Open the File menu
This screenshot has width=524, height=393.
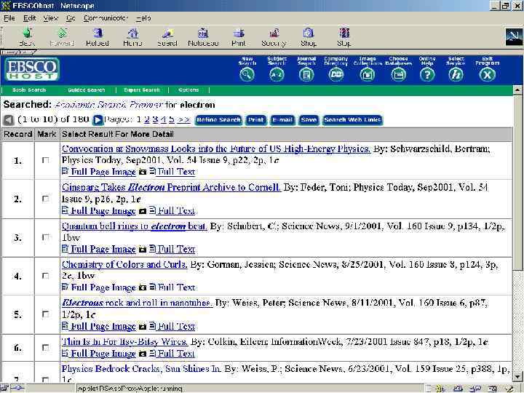9,18
